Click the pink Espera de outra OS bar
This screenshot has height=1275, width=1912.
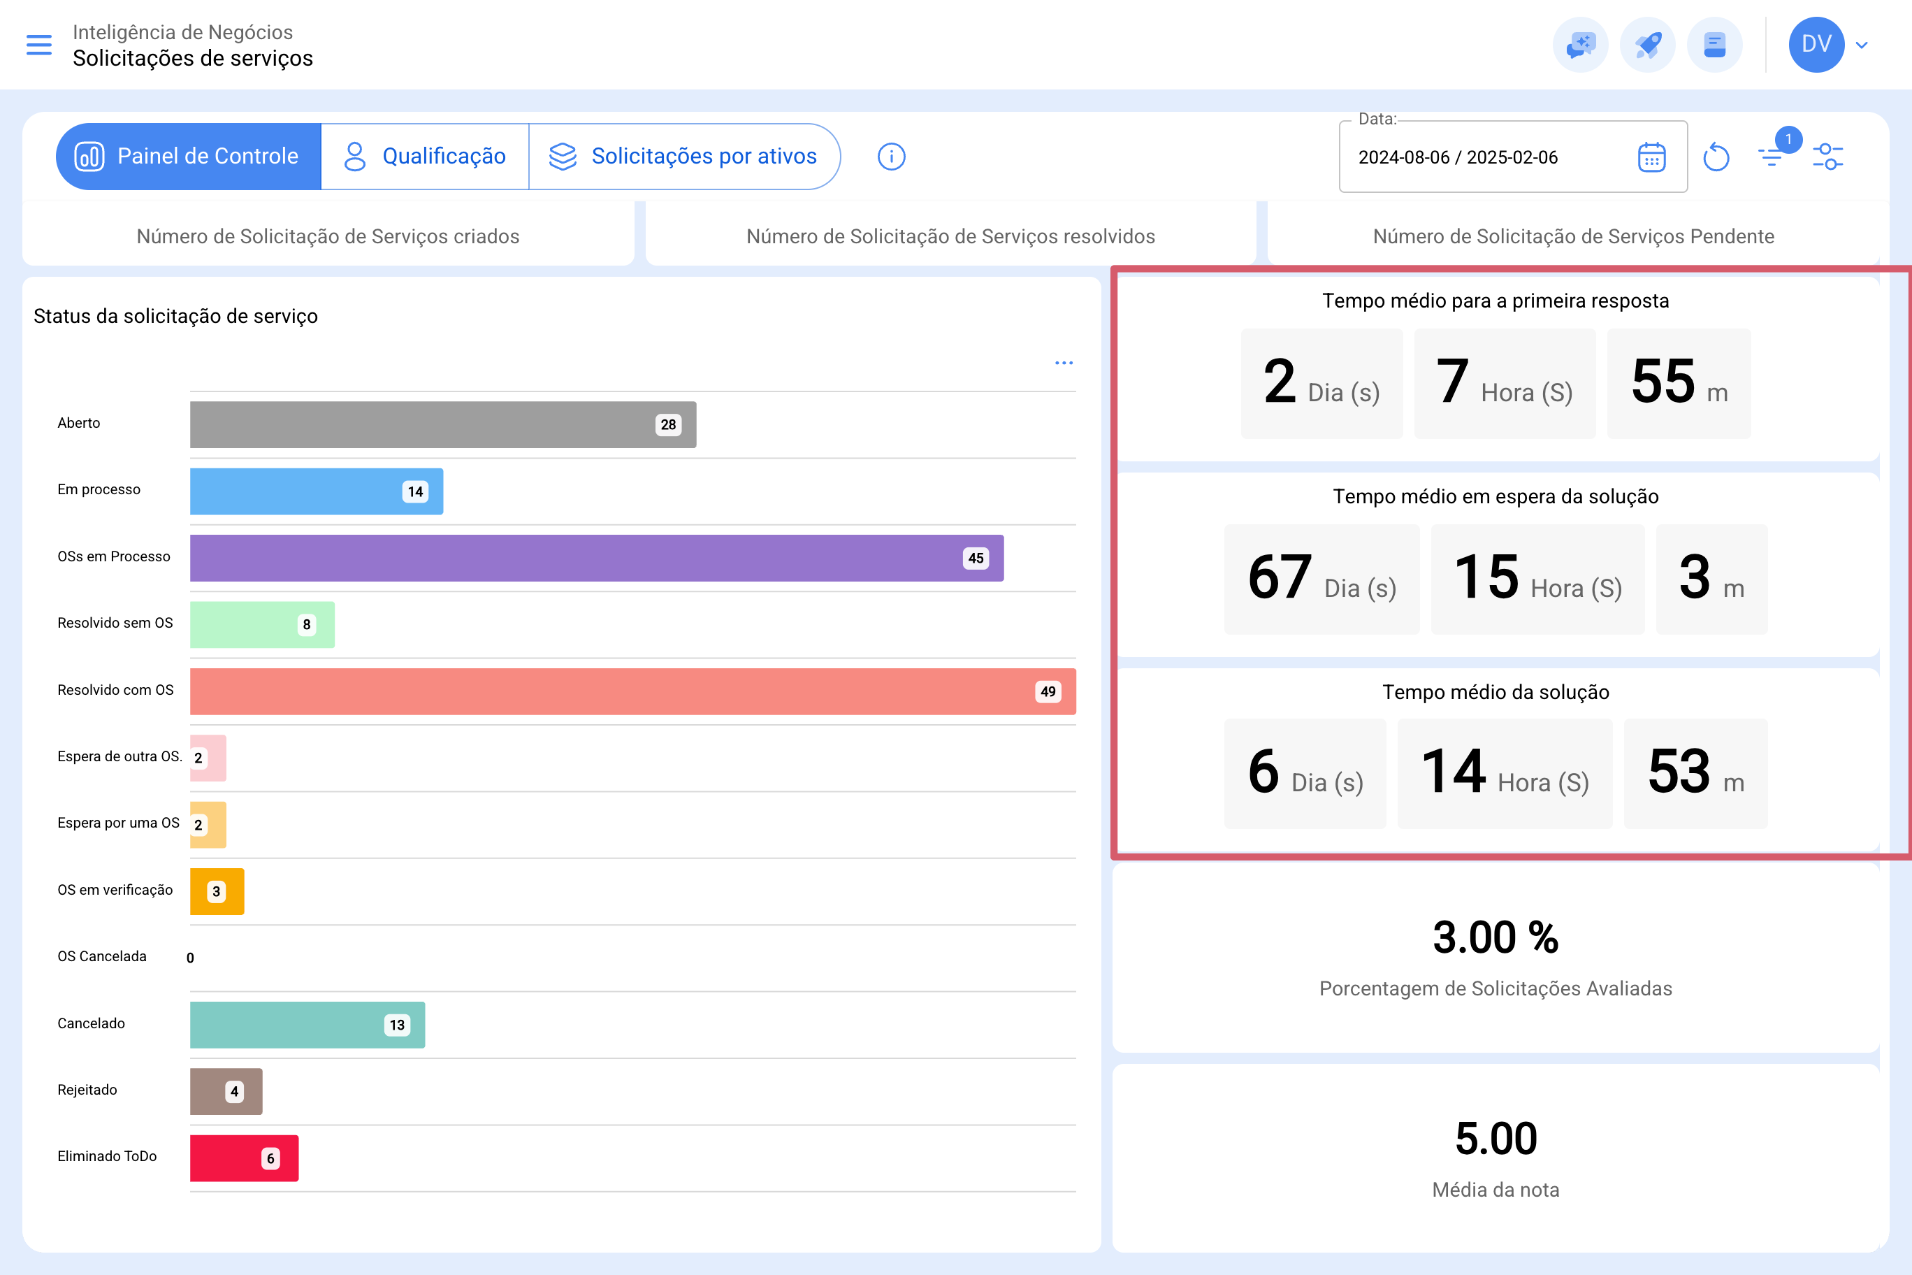pos(208,758)
